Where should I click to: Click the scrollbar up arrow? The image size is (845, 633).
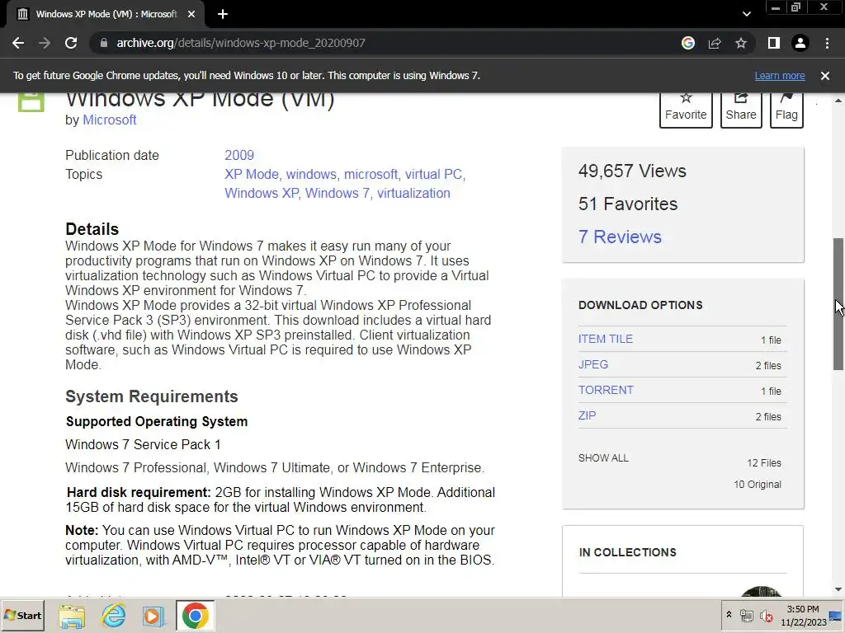[838, 101]
